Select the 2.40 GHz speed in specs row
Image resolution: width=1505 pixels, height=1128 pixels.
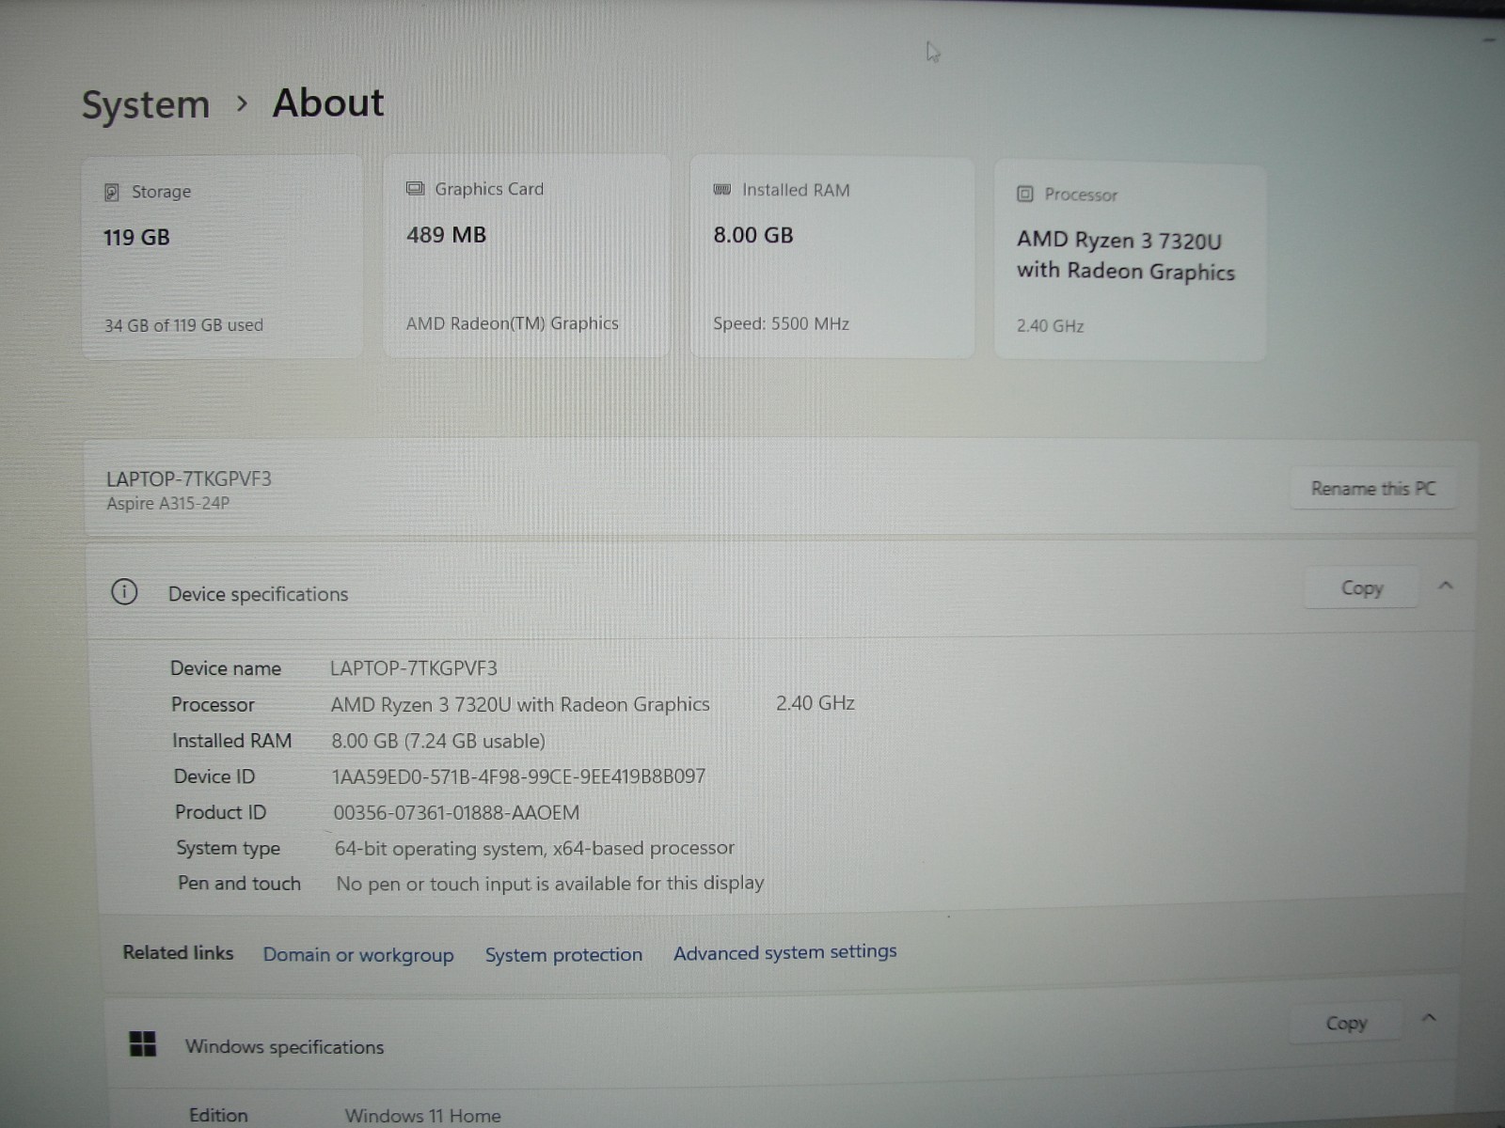click(x=816, y=703)
